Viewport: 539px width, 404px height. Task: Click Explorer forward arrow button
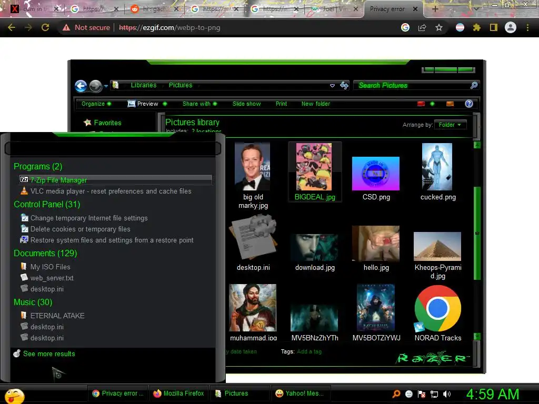(96, 86)
